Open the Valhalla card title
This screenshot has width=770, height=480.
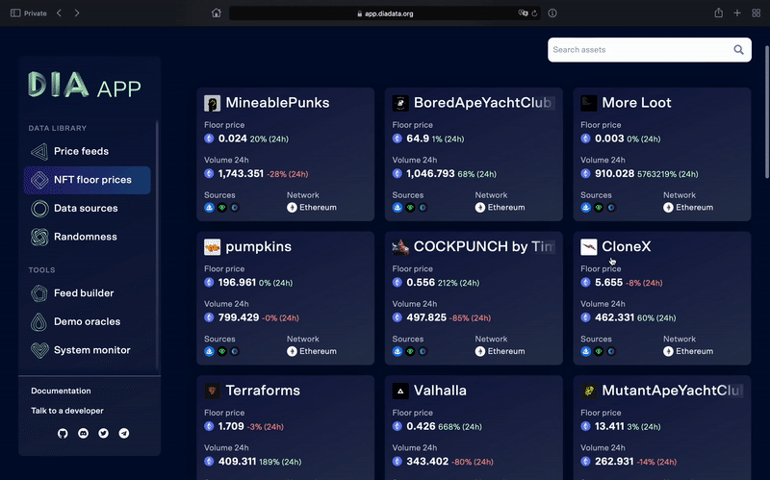pyautogui.click(x=440, y=391)
